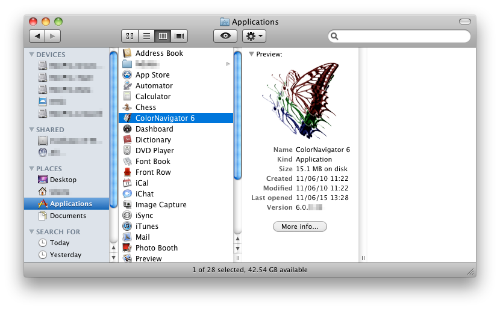Click the More info... button
Viewport: 500px width, 310px height.
(300, 226)
